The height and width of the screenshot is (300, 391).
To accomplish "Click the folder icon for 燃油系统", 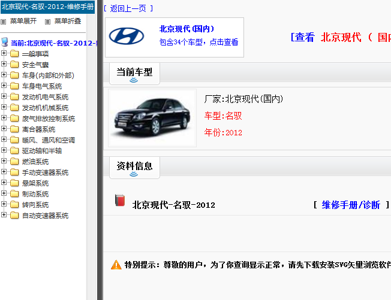I will (x=14, y=162).
